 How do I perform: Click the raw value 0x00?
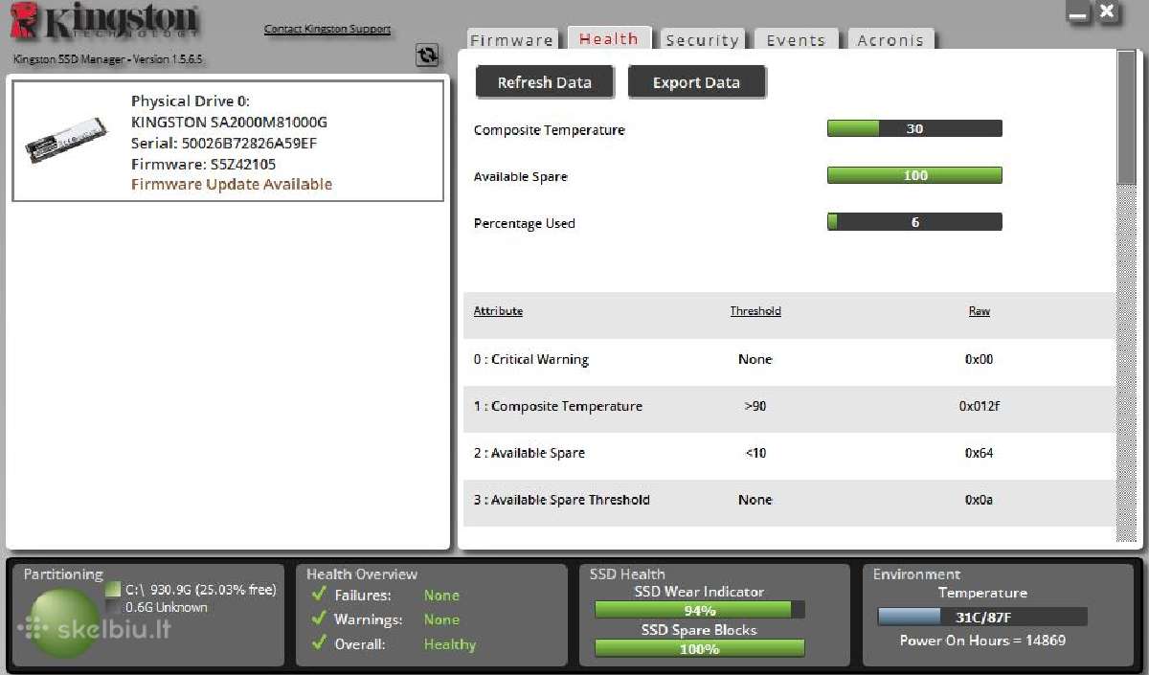pyautogui.click(x=980, y=360)
